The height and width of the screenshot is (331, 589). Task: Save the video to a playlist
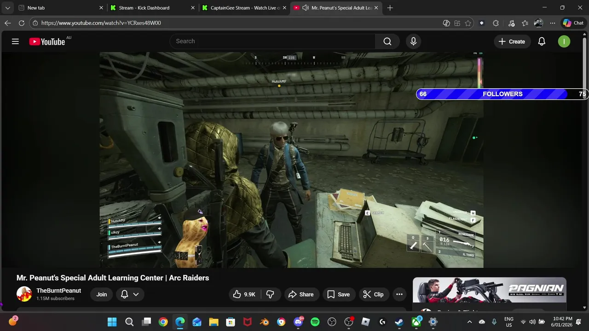(x=338, y=294)
